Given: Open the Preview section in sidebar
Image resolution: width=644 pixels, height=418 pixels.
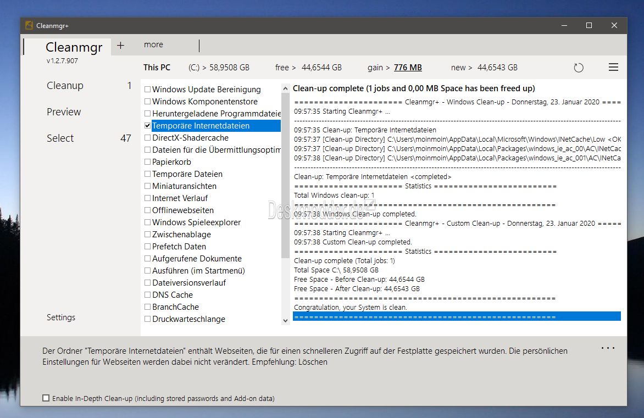Looking at the screenshot, I should 64,112.
